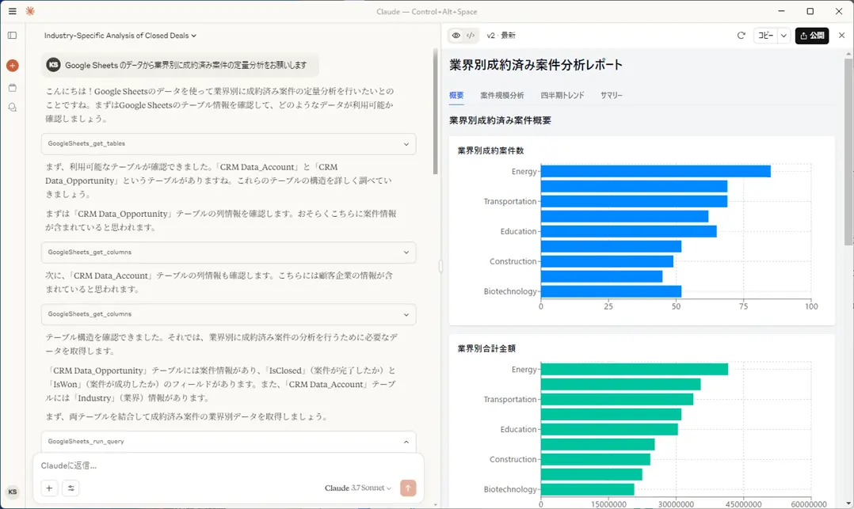The image size is (854, 509).
Task: Switch to the 四半期トレンド tab
Action: 564,95
